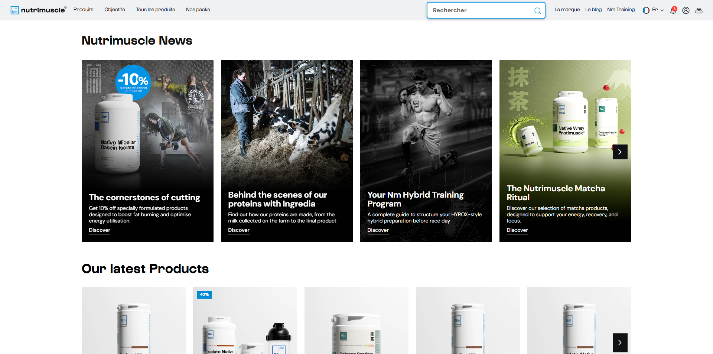Click Discover under Behind the scenes with Ingredia
Viewport: 713px width, 354px height.
point(239,230)
